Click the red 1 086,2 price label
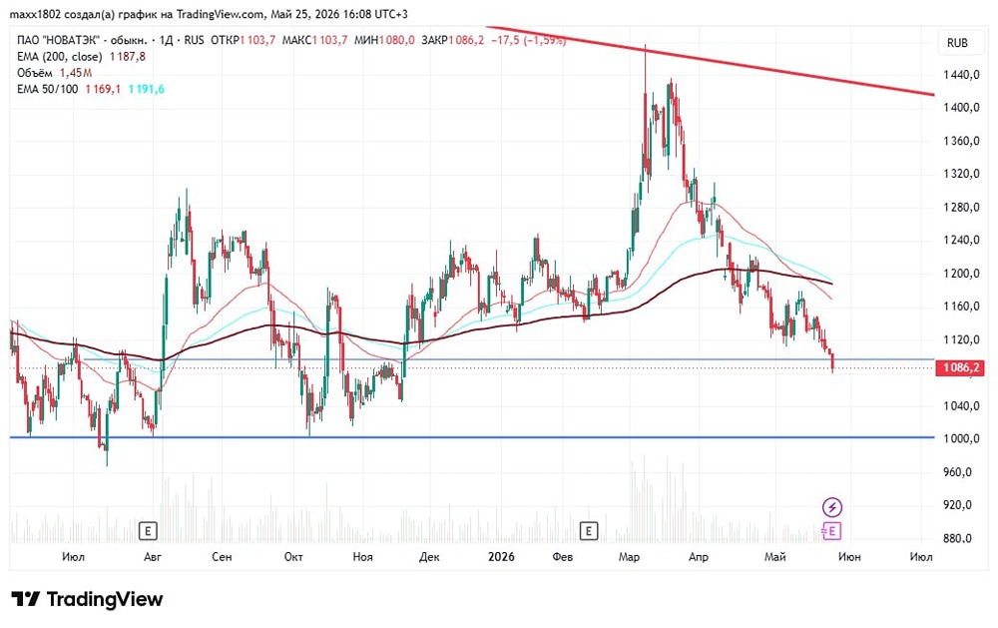 click(x=960, y=367)
